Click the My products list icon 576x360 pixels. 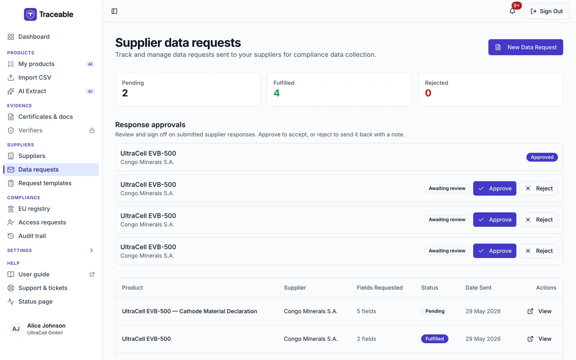pos(11,64)
